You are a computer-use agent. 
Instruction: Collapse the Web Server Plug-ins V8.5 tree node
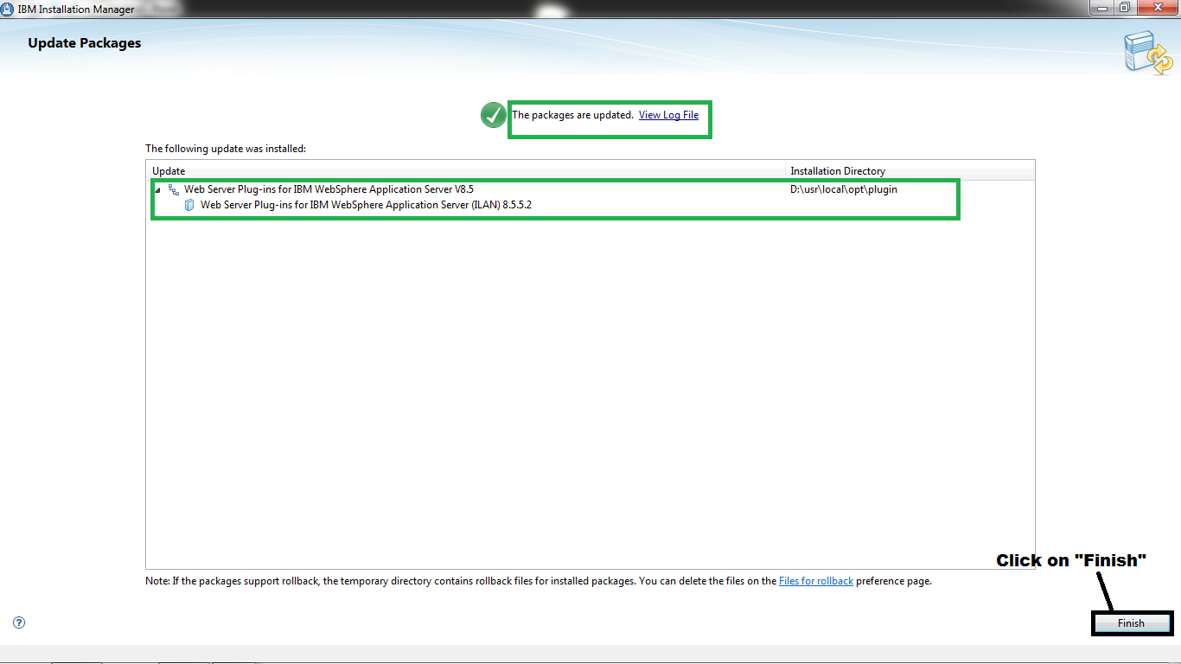coord(156,188)
